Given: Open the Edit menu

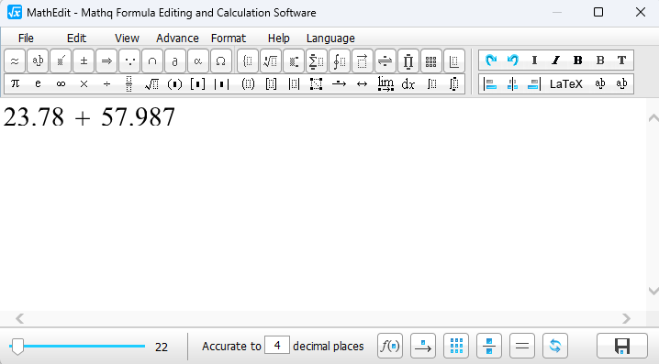Looking at the screenshot, I should [x=76, y=39].
